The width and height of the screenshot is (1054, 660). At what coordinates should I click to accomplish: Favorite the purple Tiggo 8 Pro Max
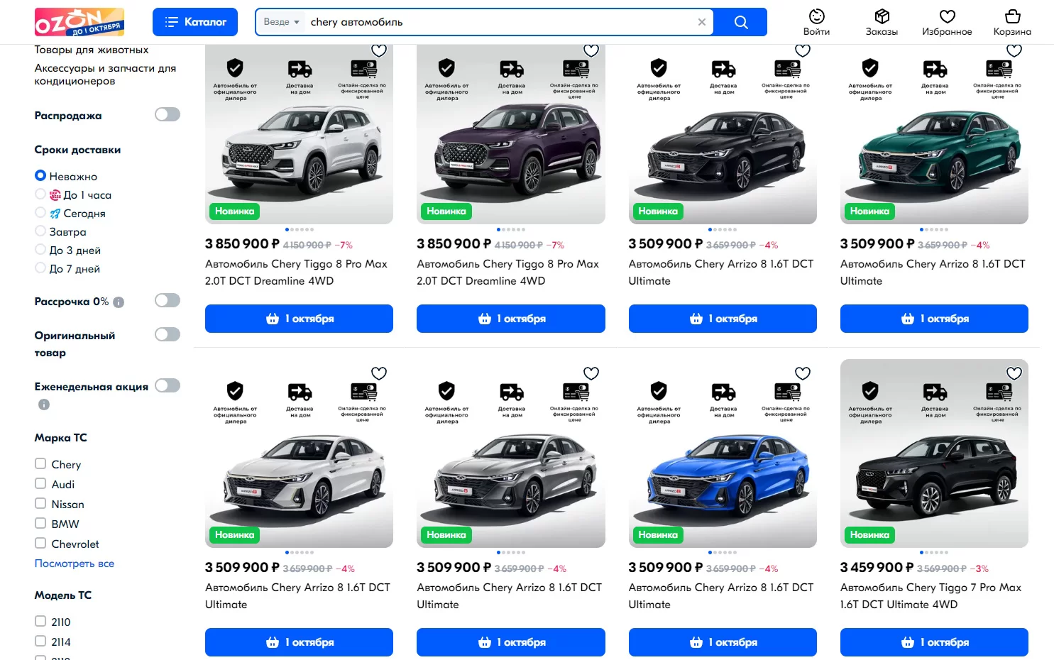(591, 50)
